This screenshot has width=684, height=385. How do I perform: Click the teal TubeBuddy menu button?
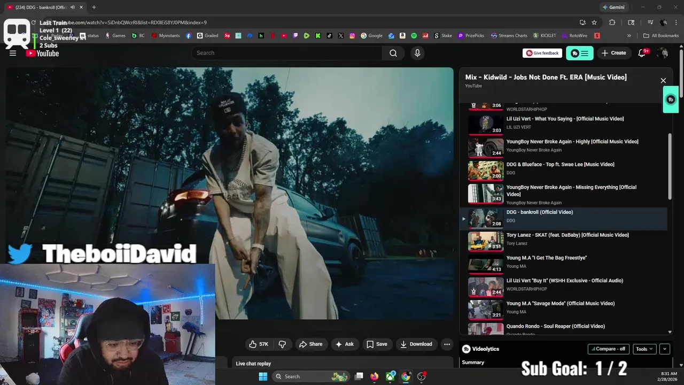pos(580,53)
